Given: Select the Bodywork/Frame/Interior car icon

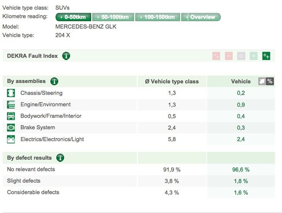Looking at the screenshot, I should point(11,116).
